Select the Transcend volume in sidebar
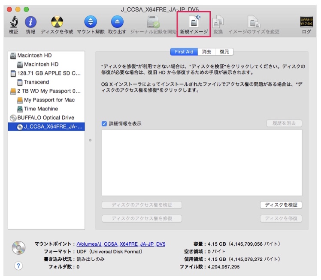321x280 pixels. point(36,82)
